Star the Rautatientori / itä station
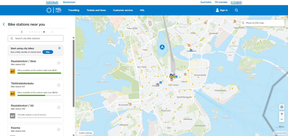The image size is (288, 136). (58, 107)
